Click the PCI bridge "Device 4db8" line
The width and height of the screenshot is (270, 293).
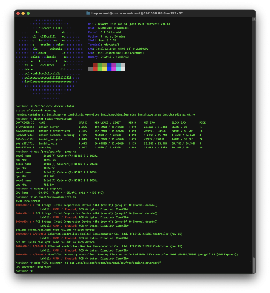point(86,205)
